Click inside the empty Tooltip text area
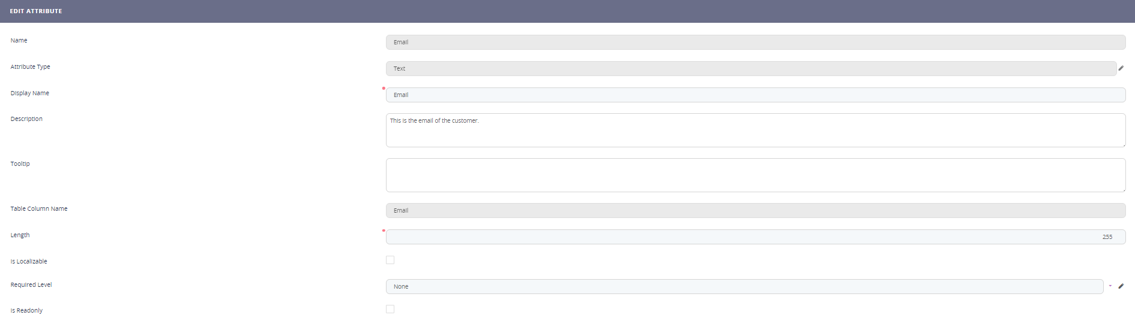The height and width of the screenshot is (333, 1135). pyautogui.click(x=755, y=175)
